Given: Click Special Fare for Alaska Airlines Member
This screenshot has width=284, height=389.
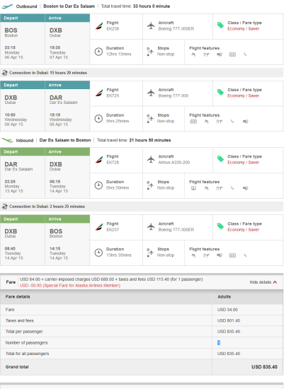Looking at the screenshot, I should [x=70, y=286].
